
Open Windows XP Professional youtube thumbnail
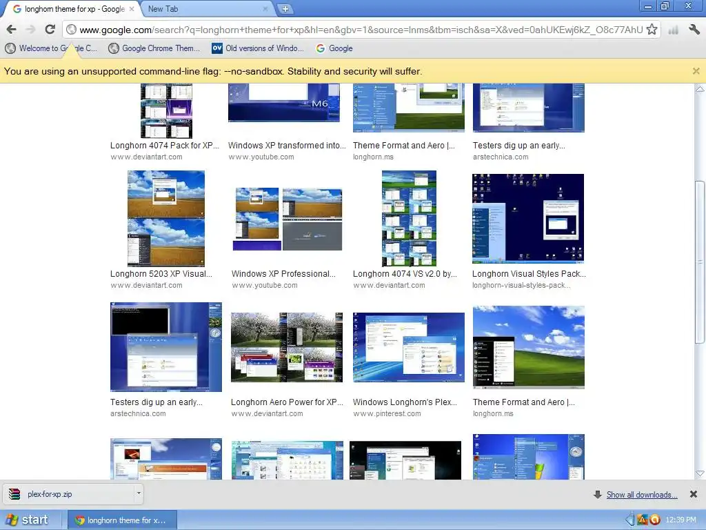(288, 219)
